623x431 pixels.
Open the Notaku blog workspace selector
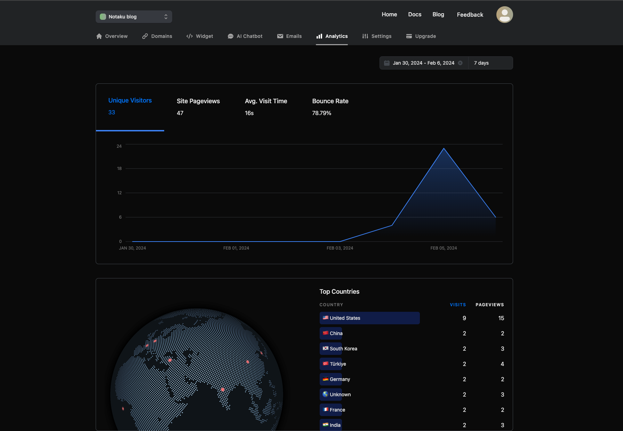134,17
